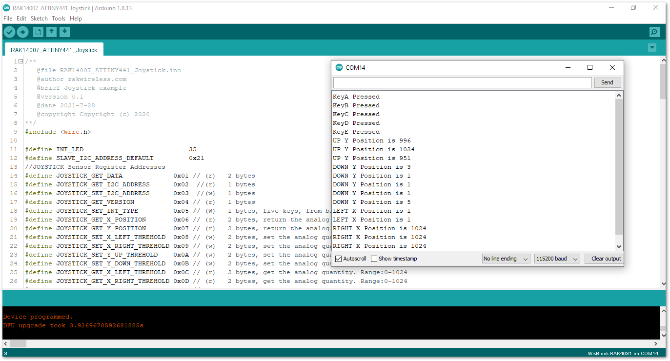Minimize the COM14 serial monitor window
Image resolution: width=670 pixels, height=361 pixels.
click(x=568, y=67)
